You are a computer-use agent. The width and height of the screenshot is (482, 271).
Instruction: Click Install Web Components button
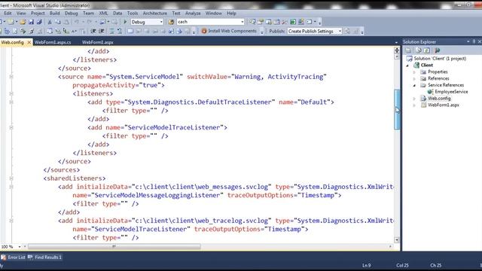pos(229,31)
